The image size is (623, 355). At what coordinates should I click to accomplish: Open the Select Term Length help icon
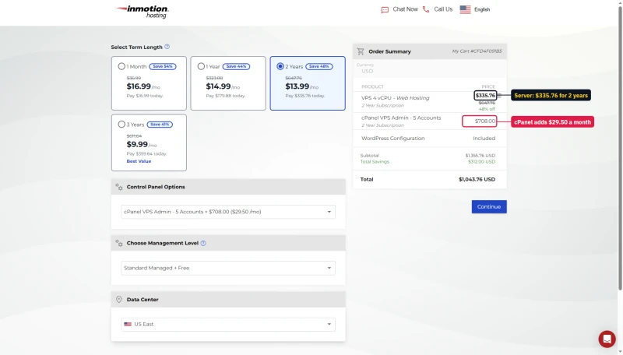167,47
